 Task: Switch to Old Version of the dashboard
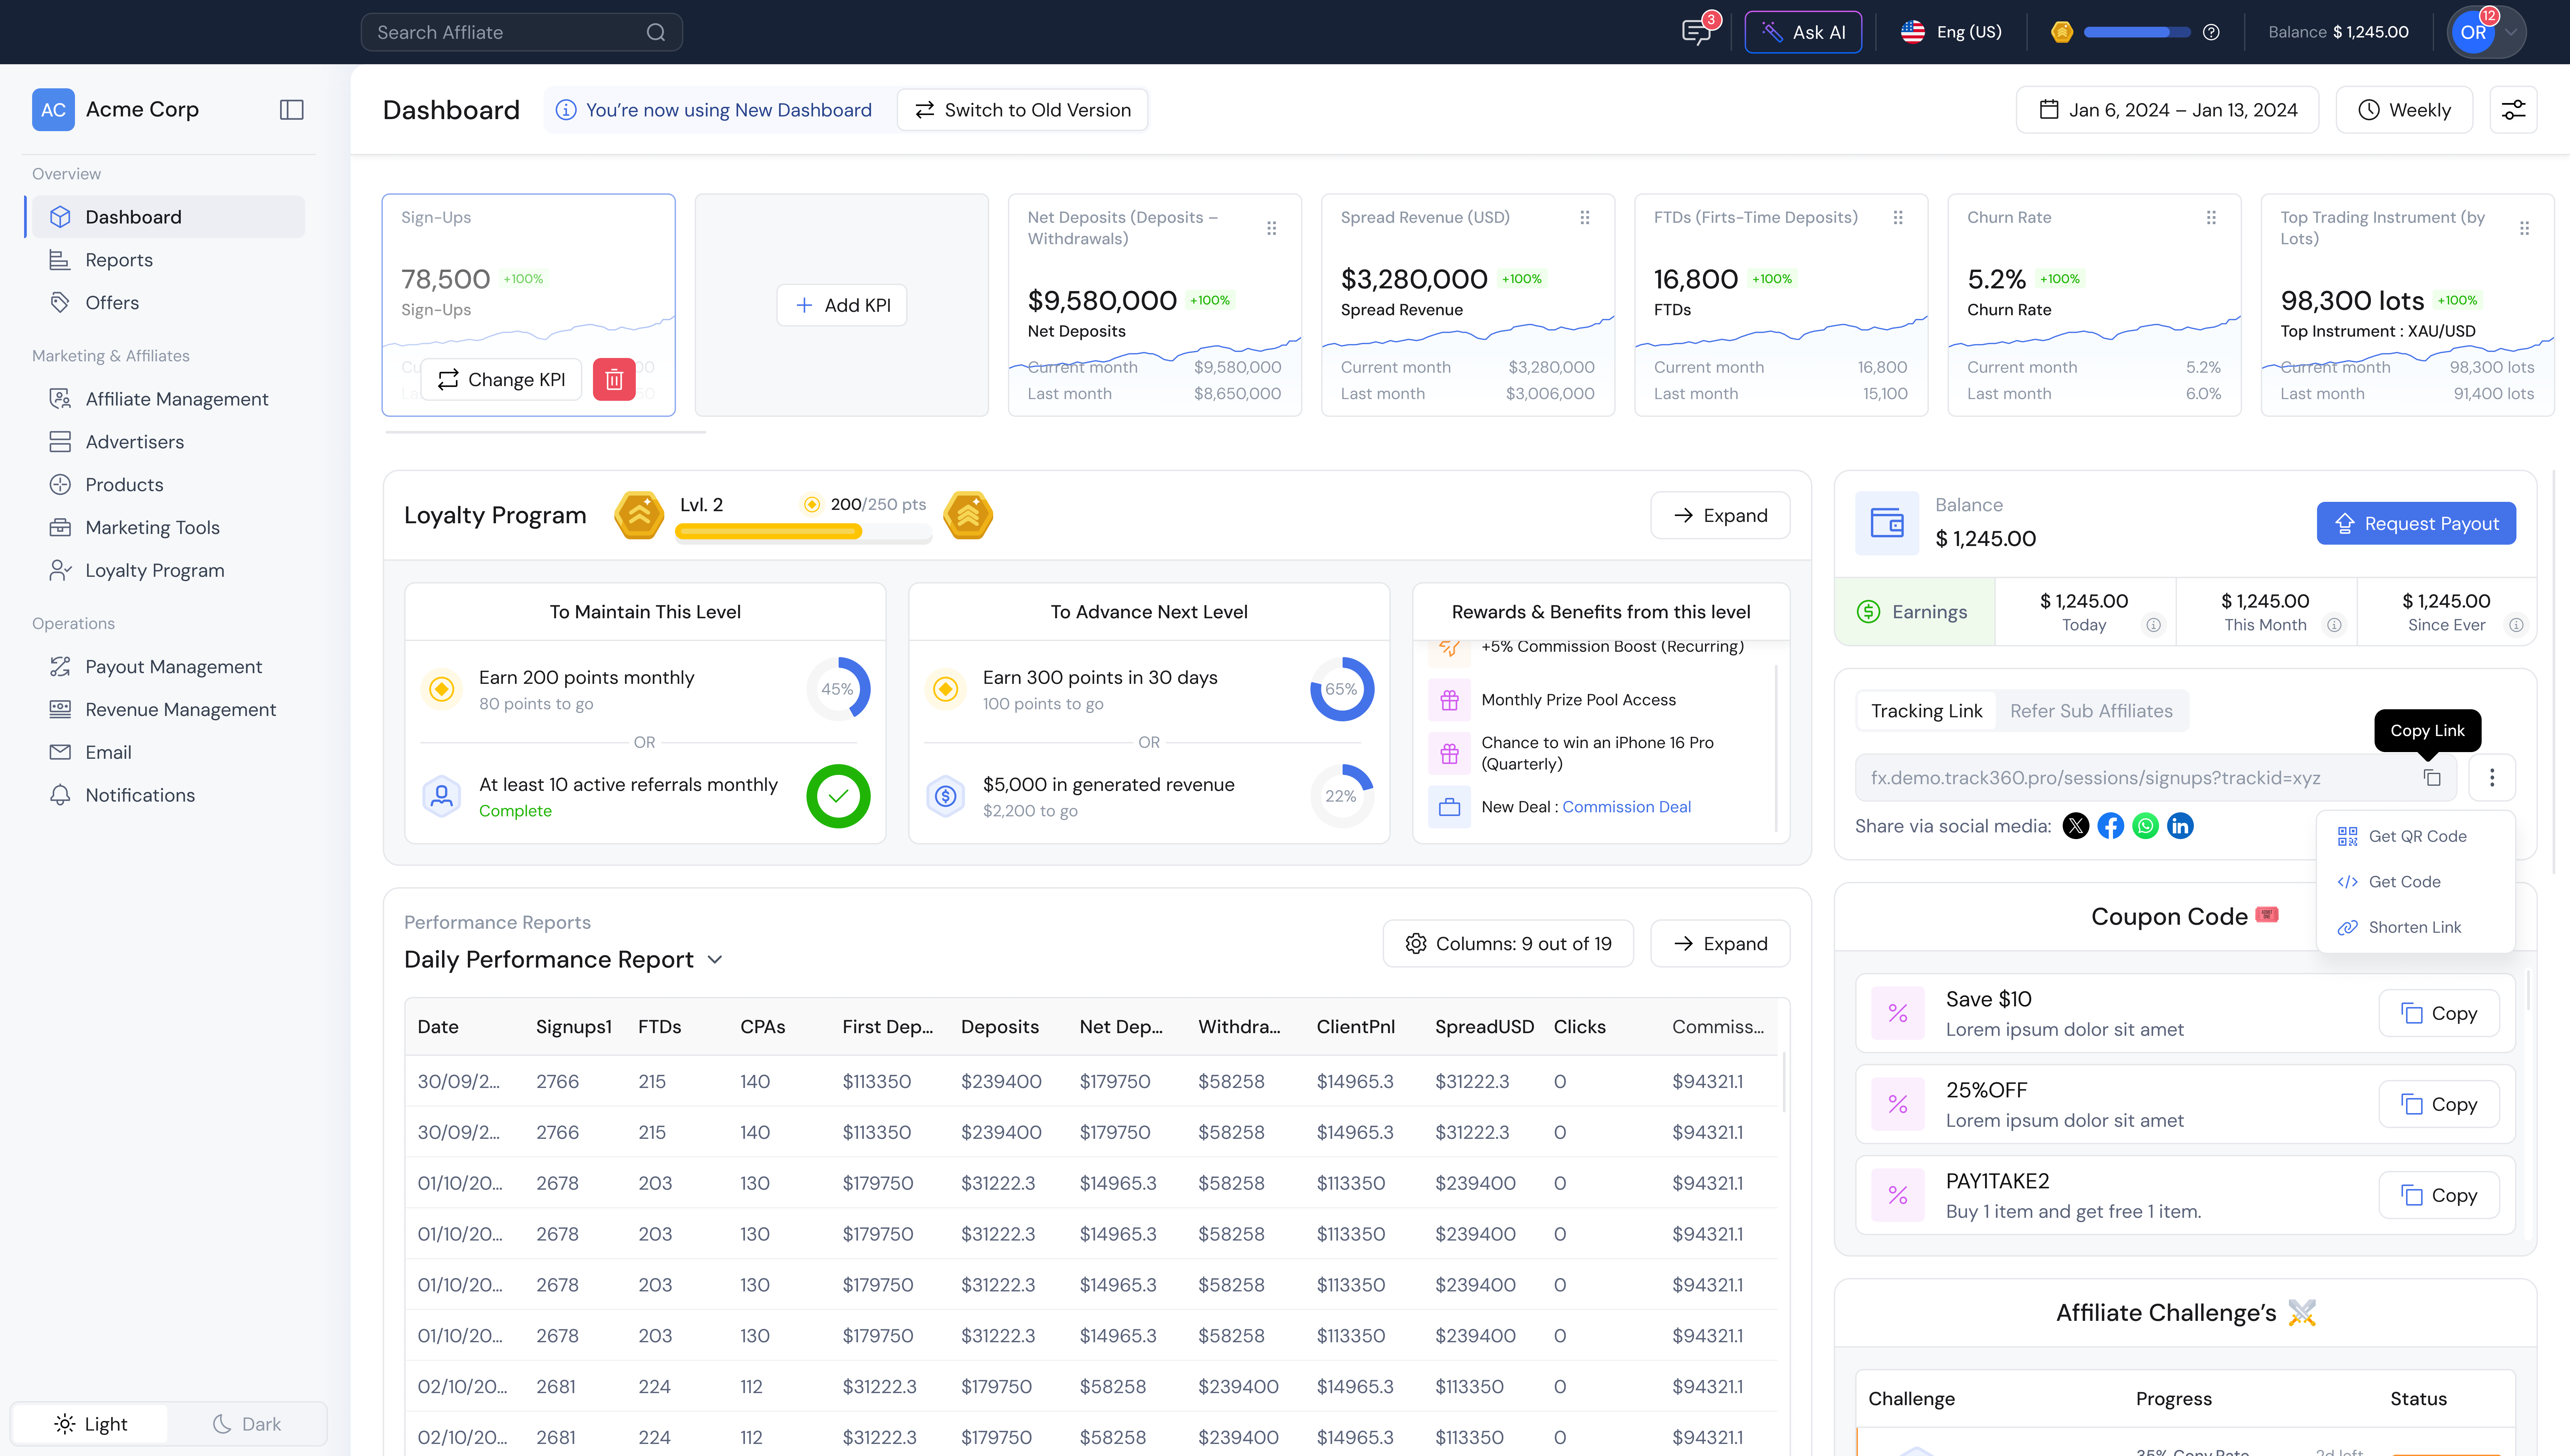point(1022,110)
